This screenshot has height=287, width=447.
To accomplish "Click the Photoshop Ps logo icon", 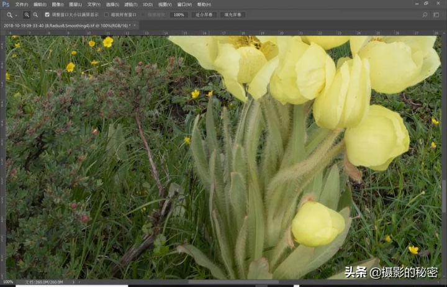I will click(x=5, y=4).
